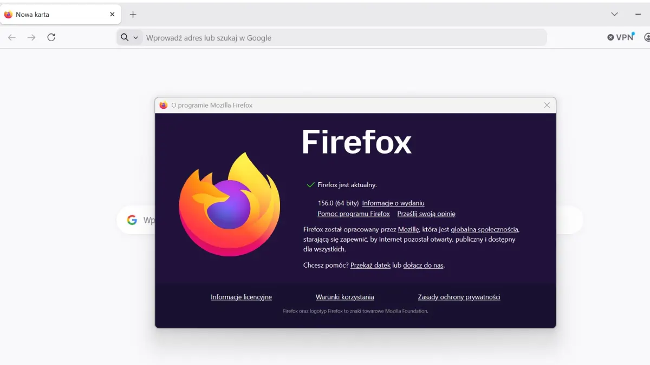The image size is (650, 365).
Task: Click the trademark notice footer text
Action: click(355, 311)
